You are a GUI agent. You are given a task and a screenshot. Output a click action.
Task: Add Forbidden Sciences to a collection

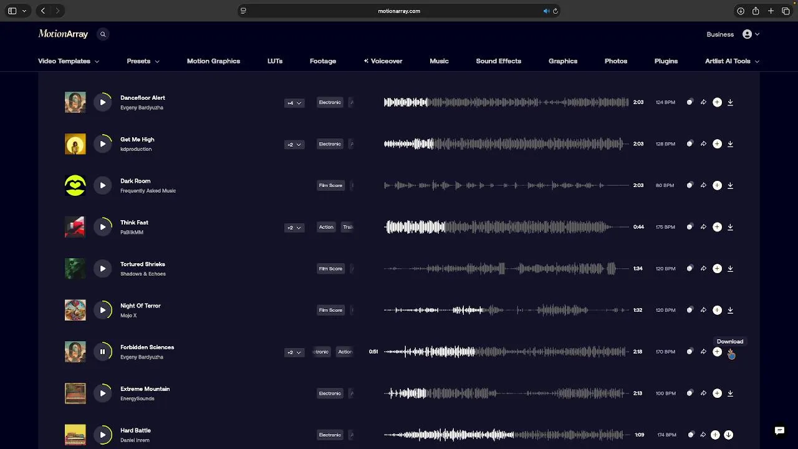click(x=717, y=352)
